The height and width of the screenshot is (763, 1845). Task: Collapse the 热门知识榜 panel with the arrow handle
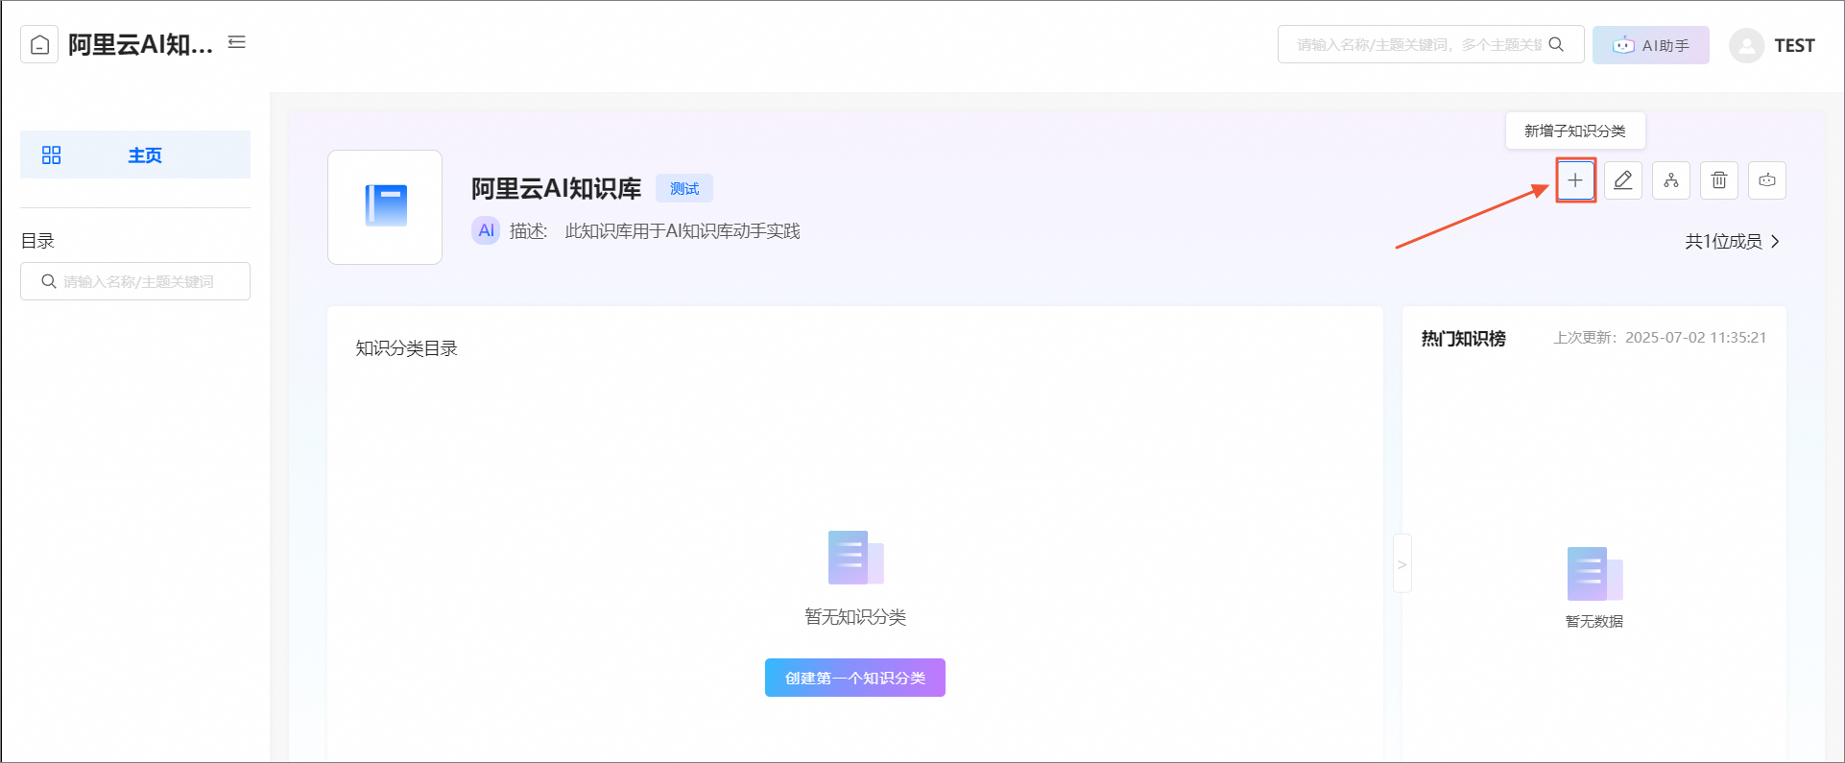pos(1402,563)
